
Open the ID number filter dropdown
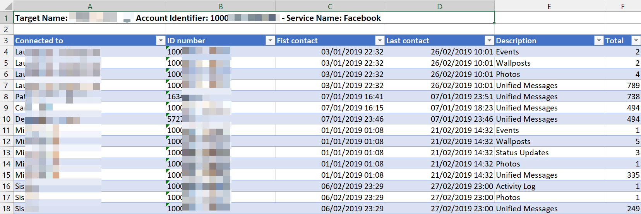tap(270, 41)
